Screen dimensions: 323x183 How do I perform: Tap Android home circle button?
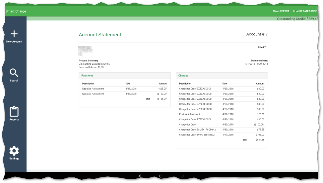[161, 176]
